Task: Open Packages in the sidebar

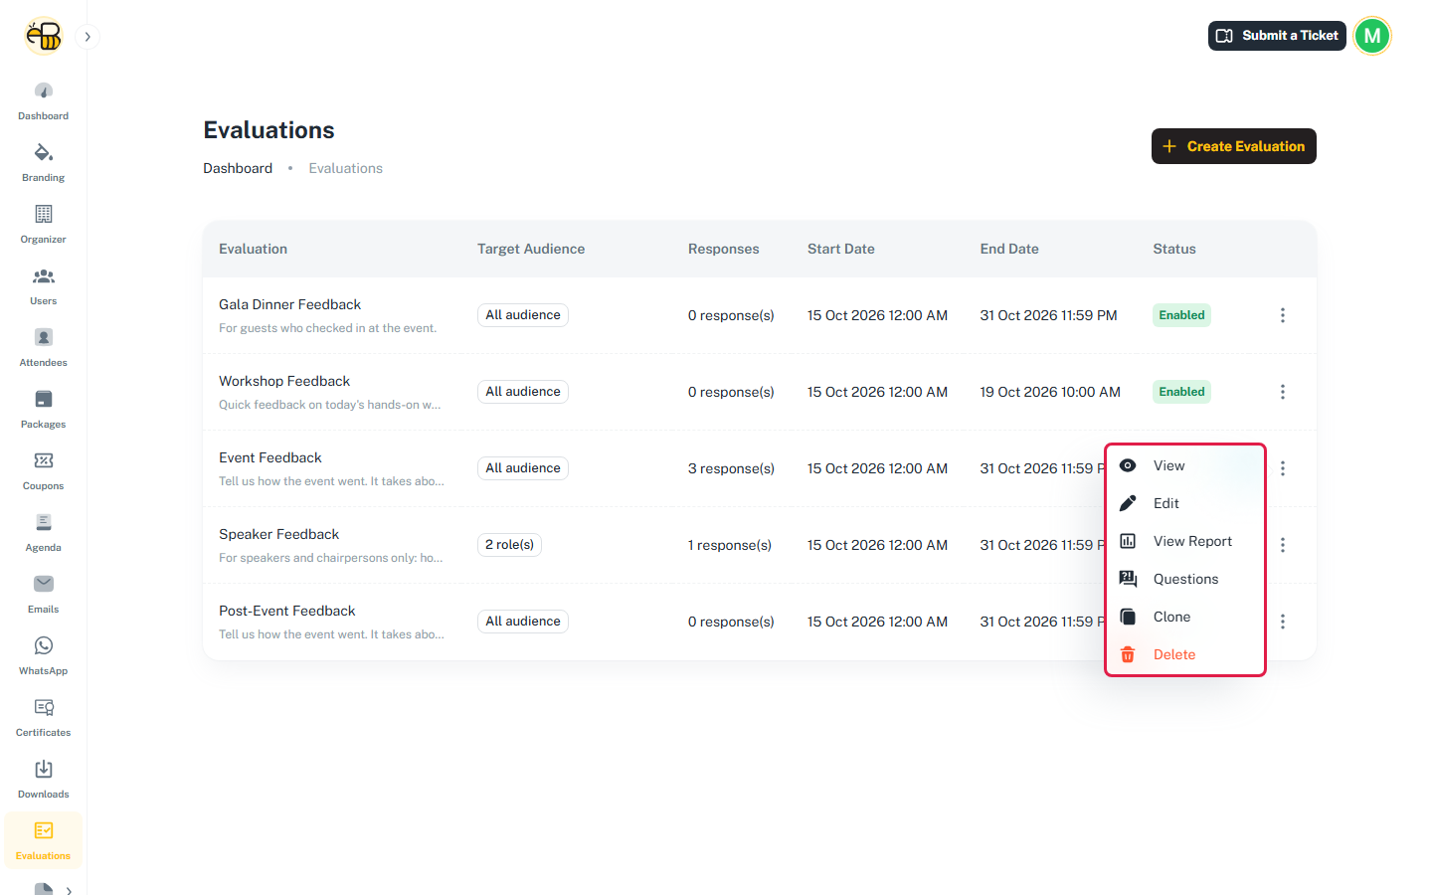Action: (x=44, y=409)
